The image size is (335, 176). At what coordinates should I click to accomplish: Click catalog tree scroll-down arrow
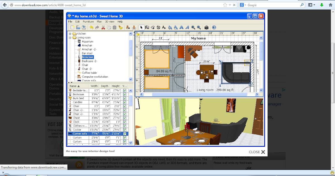pyautogui.click(x=130, y=79)
